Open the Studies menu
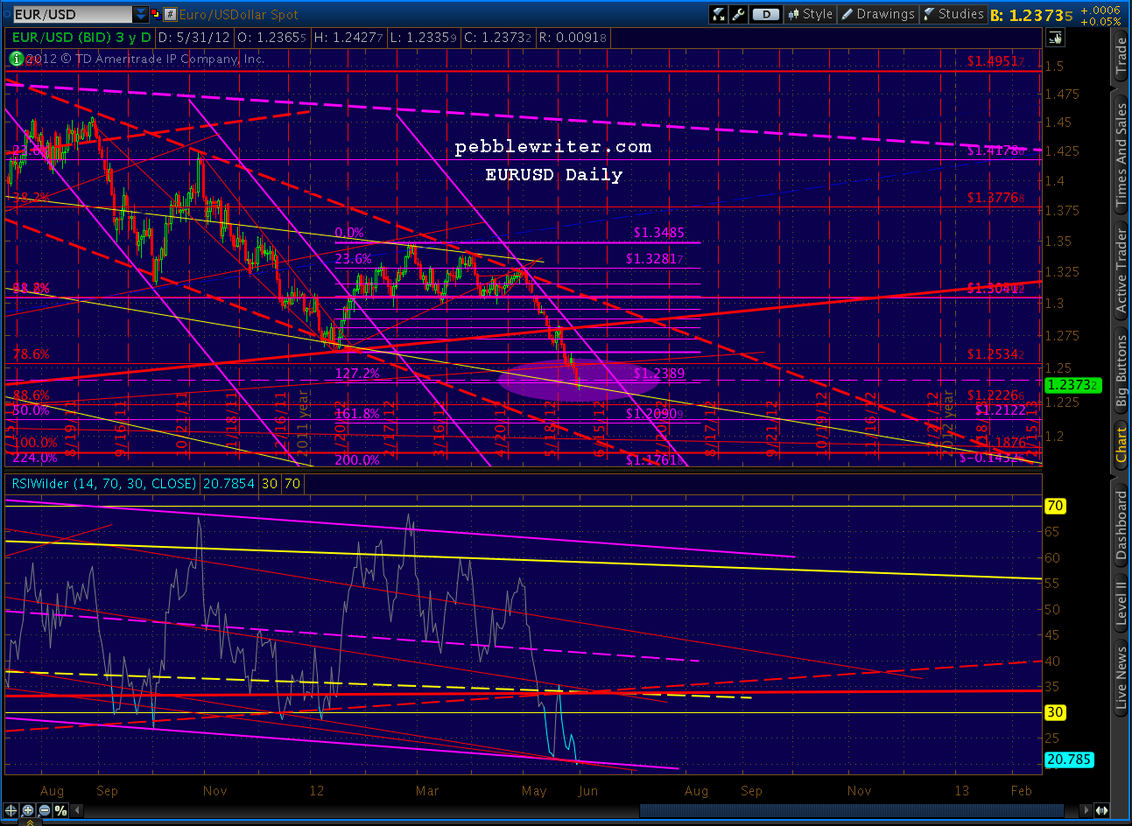Screen dimensions: 1132x826 tap(953, 14)
